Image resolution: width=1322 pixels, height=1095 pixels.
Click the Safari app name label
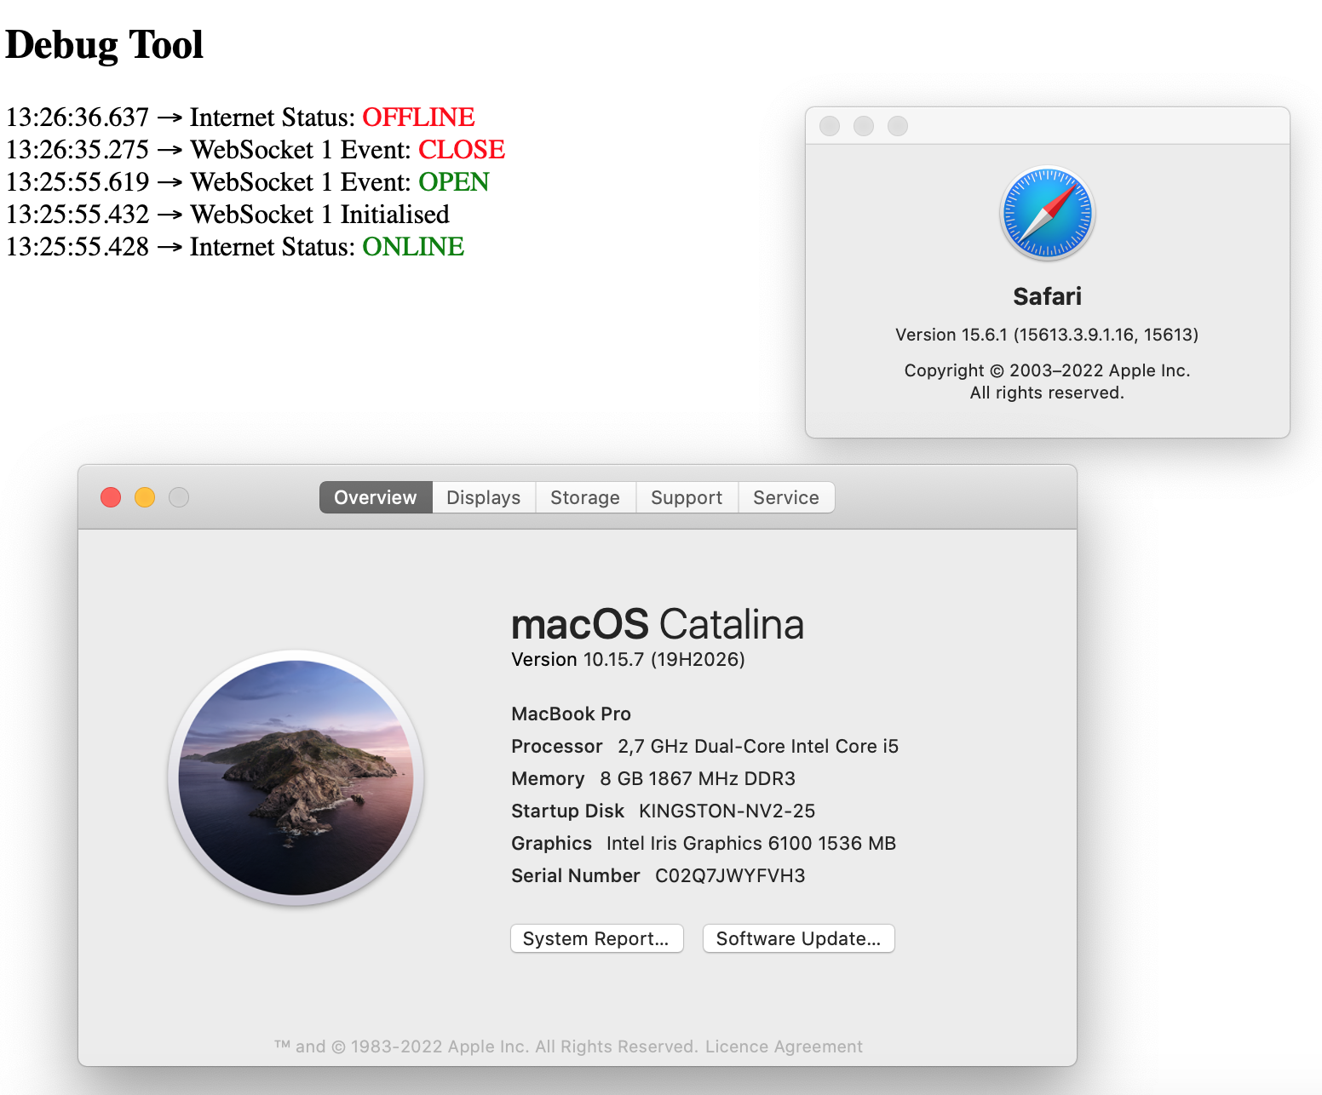coord(1047,296)
